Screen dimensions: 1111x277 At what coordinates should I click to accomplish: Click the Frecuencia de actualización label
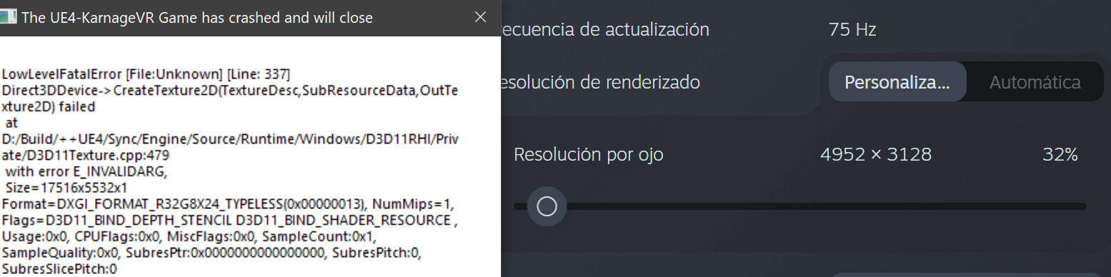[606, 30]
